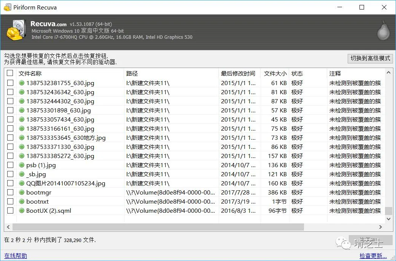The image size is (396, 261).
Task: Switch to advanced mode (切换到高级模式)
Action: (370, 58)
